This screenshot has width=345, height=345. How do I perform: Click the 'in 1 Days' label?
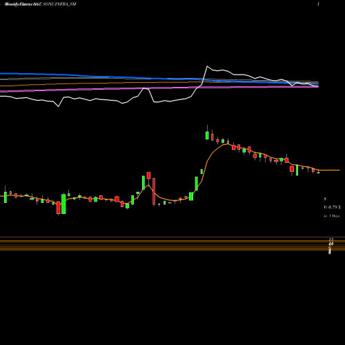(331, 216)
